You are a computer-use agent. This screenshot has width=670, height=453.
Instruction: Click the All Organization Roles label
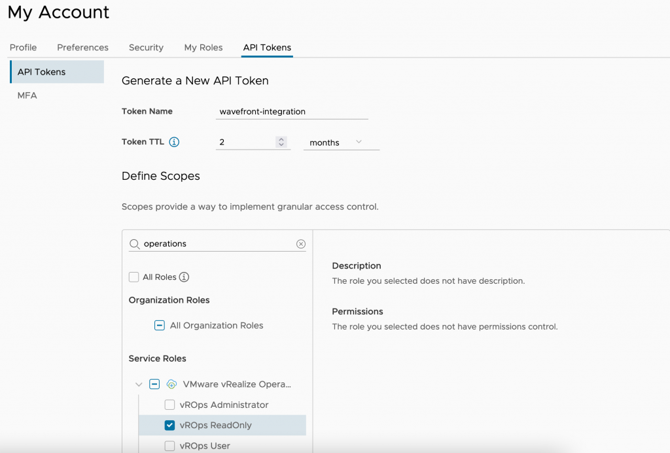(x=217, y=326)
